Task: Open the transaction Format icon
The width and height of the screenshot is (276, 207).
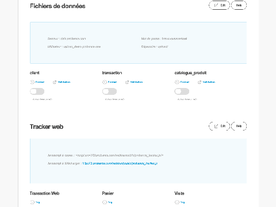Action: point(105,82)
